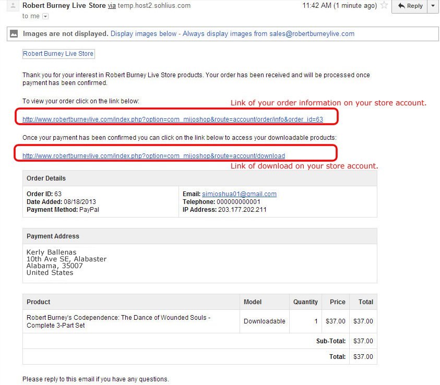This screenshot has width=440, height=385.
Task: Open the more reply options dropdown
Action: coord(433,6)
